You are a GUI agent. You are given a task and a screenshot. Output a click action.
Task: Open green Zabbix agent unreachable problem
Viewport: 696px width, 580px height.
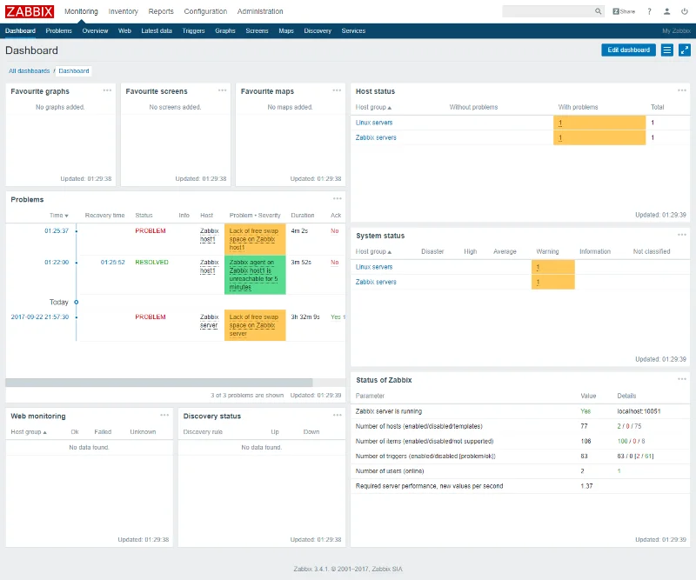tap(253, 275)
